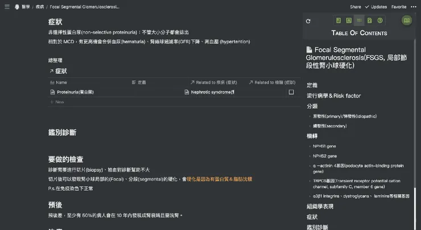Open the 醫學 breadcrumb
The image size is (421, 230).
pos(26,7)
